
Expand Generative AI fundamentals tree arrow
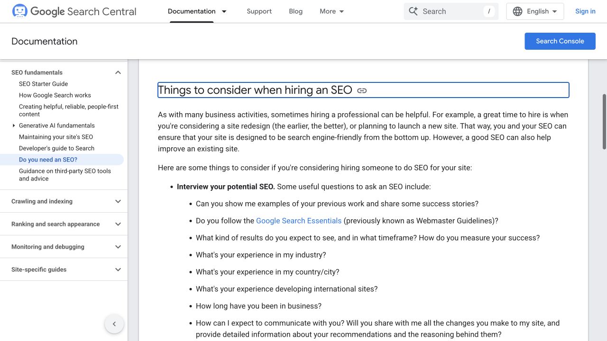[x=14, y=126]
